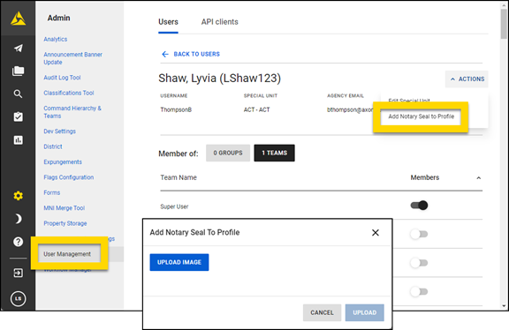Open the Dev Settings link
Screen dimensions: 509x330
60,131
